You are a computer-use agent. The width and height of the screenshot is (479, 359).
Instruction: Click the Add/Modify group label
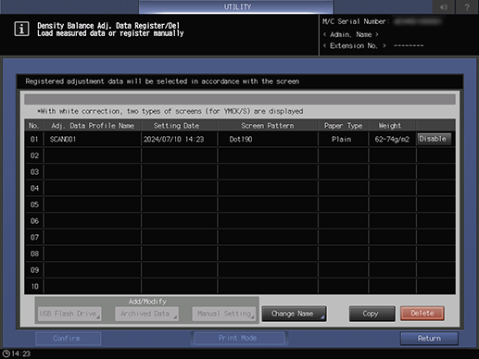147,302
